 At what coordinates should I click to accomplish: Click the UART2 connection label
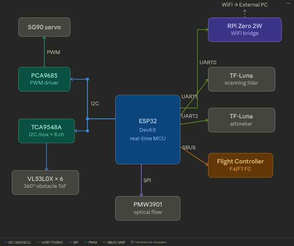coord(190,116)
